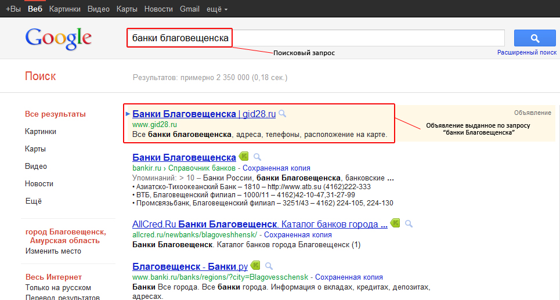Click green badge next to AllCred.Ru result
This screenshot has width=560, height=300.
point(395,223)
